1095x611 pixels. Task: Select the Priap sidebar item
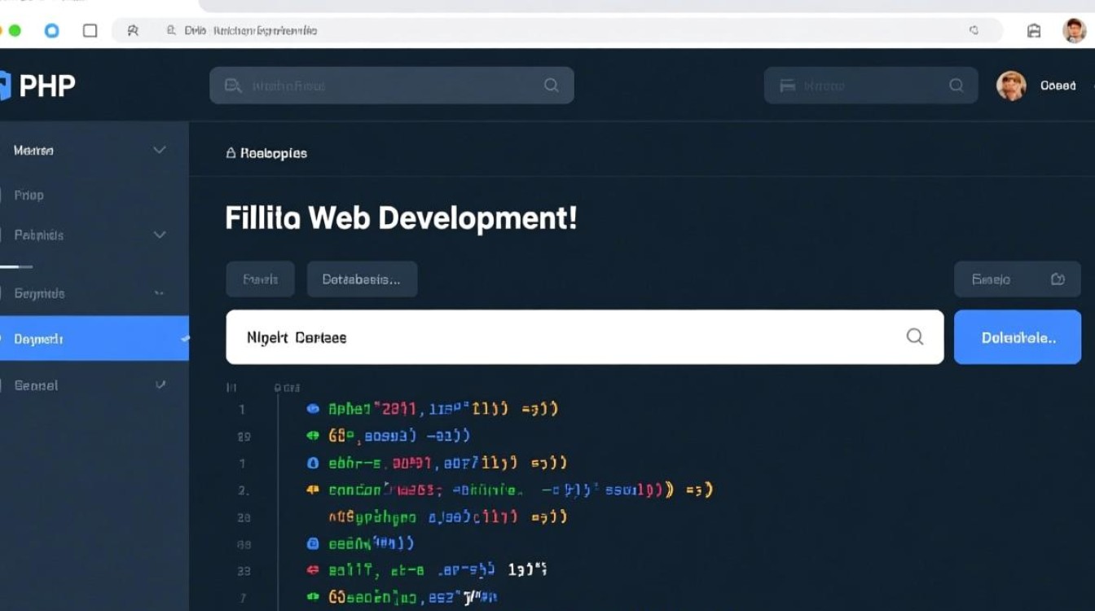29,196
